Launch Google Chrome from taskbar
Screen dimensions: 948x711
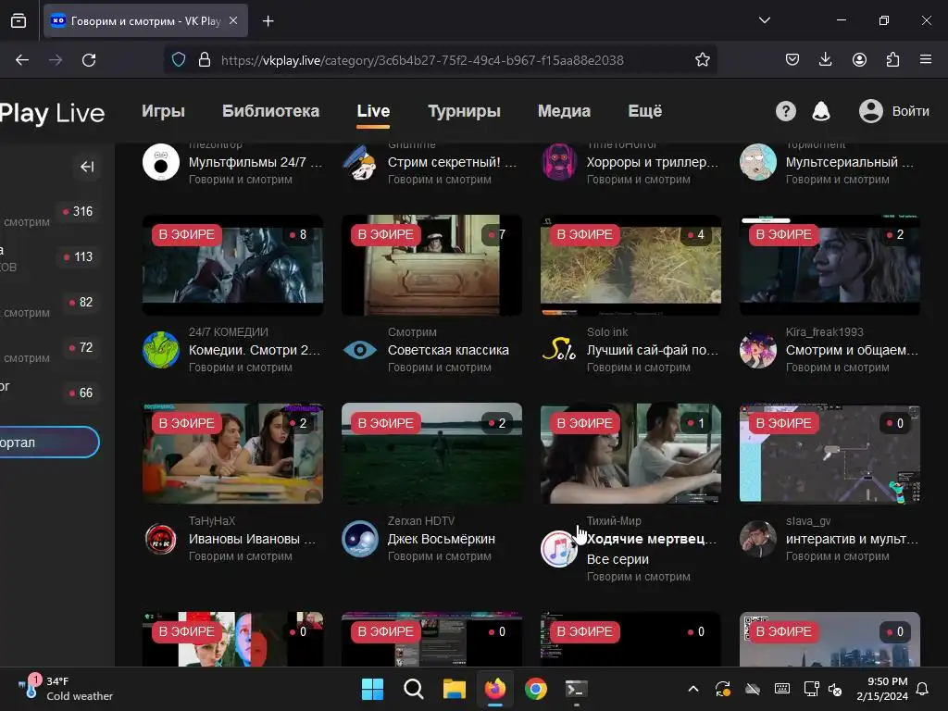click(x=536, y=689)
